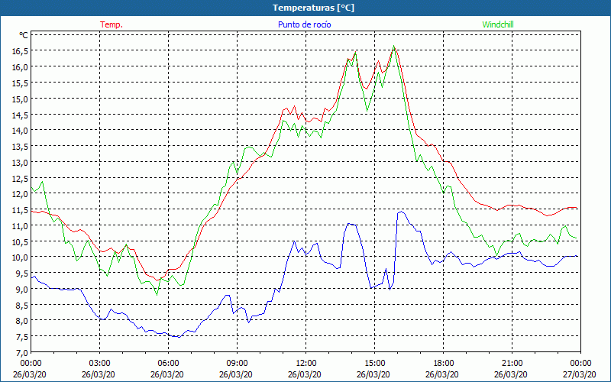611x382 pixels.
Task: Click the 12,0 y-axis value
Action: (20, 194)
